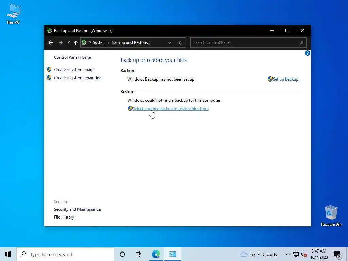Screen dimensions: 348x261
Task: Minimize the Backup and Restore window
Action: pyautogui.click(x=272, y=30)
